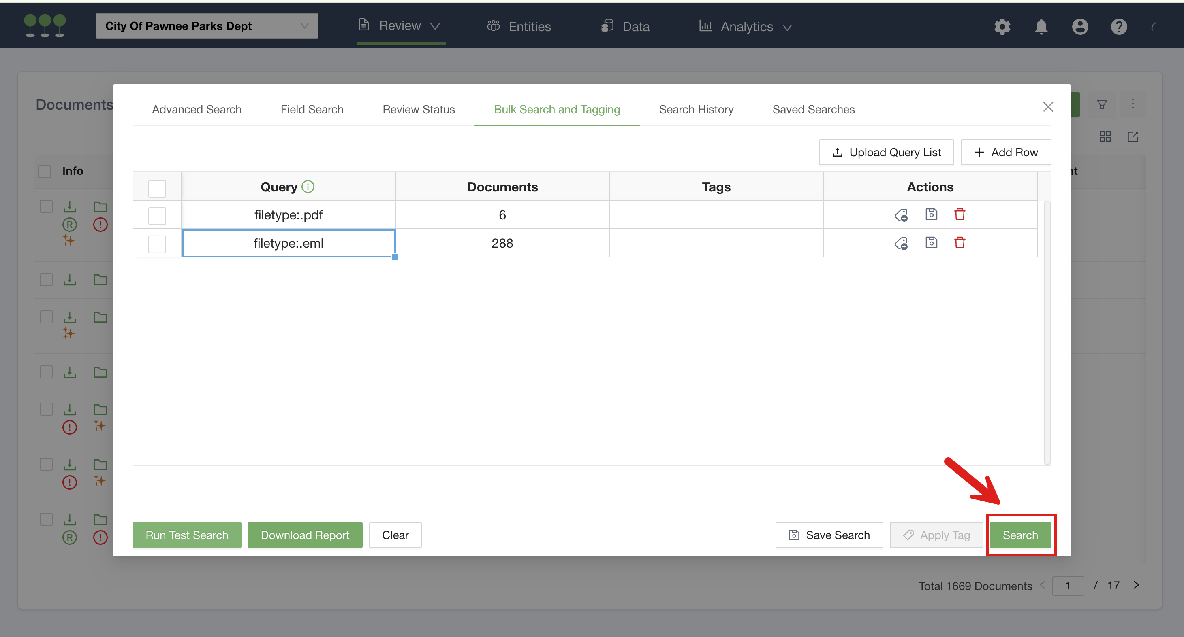Open the help question mark icon

(x=1119, y=27)
